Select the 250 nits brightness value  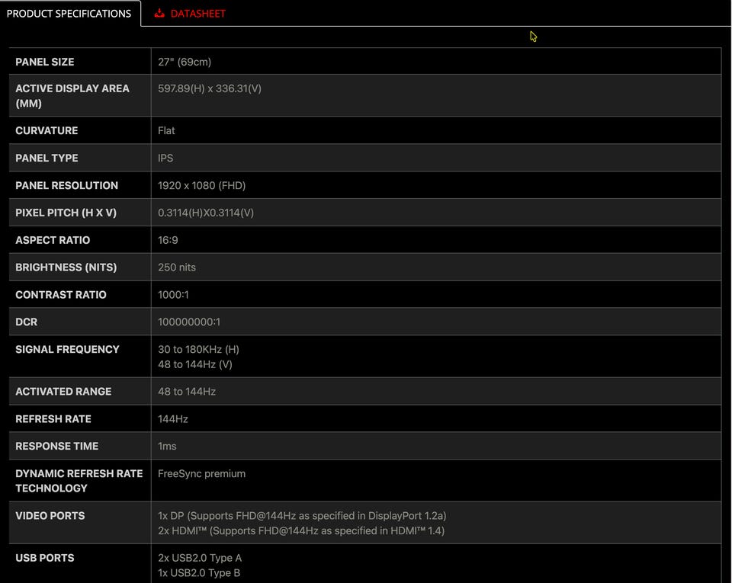177,267
